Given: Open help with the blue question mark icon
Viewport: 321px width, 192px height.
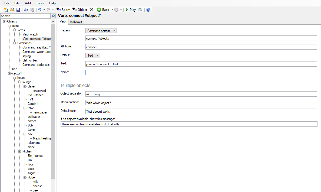Looking at the screenshot, I should point(148,10).
